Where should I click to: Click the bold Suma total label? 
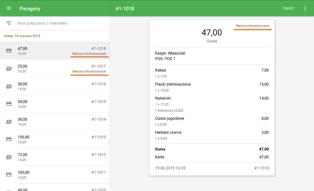(x=160, y=149)
